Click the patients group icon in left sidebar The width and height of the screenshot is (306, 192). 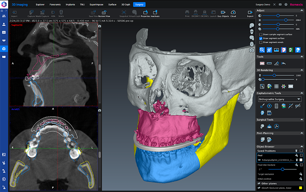click(4, 16)
